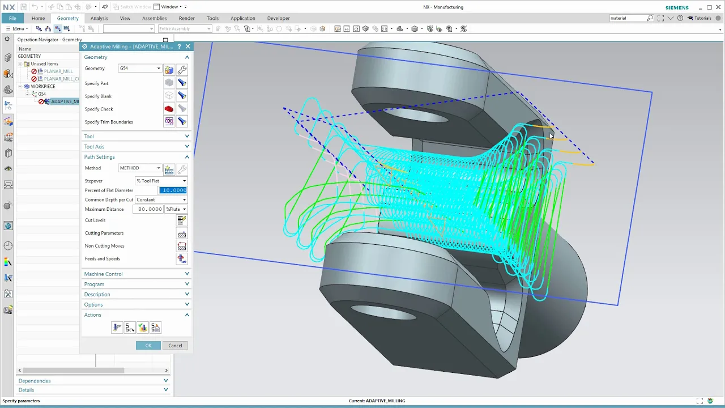Click the wrench edit icon beside Geometry

click(x=182, y=70)
